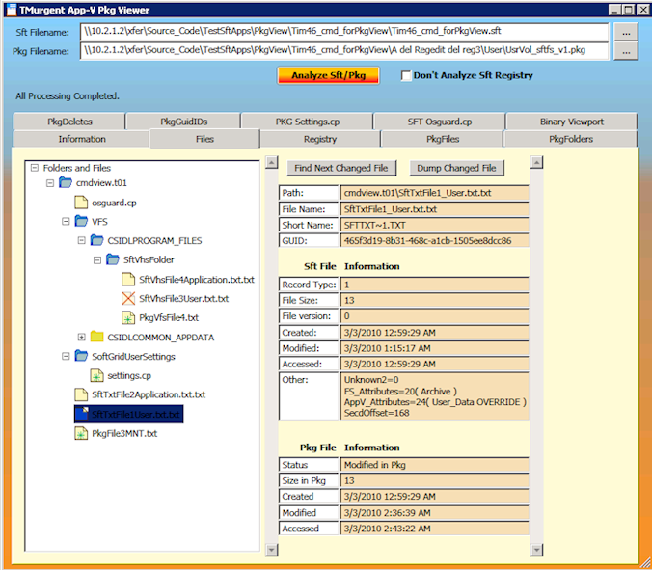Select settings.cp in the tree
The height and width of the screenshot is (570, 652).
pyautogui.click(x=129, y=375)
